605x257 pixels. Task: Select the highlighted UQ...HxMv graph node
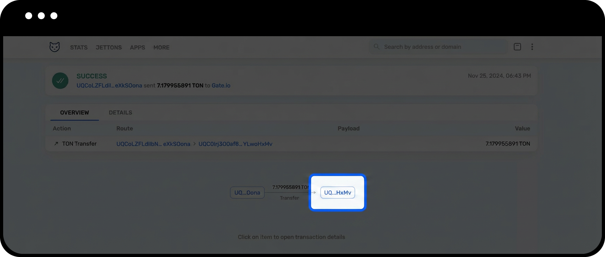click(x=337, y=193)
